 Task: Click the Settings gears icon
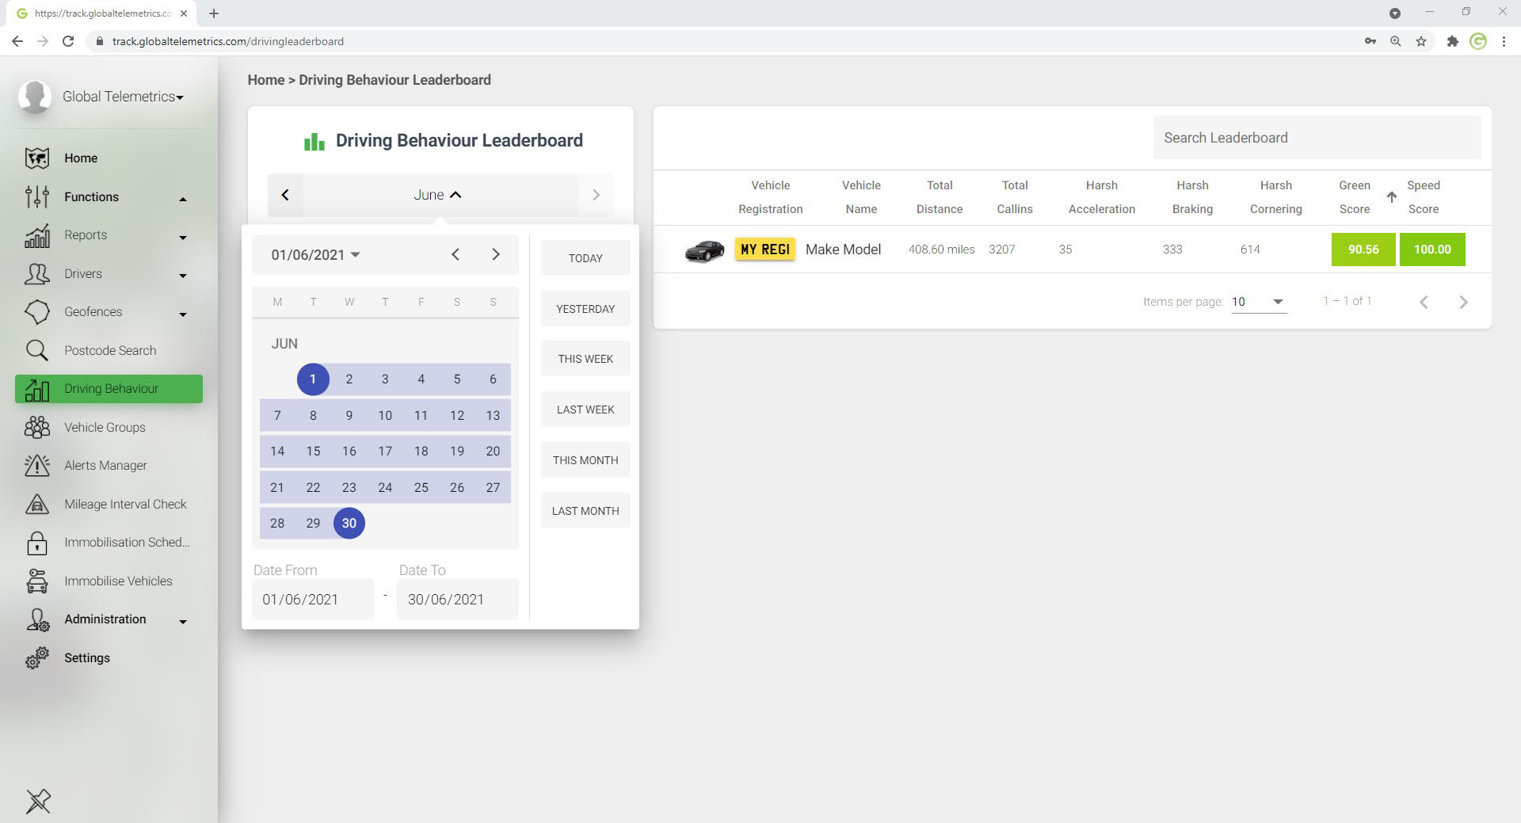point(37,658)
